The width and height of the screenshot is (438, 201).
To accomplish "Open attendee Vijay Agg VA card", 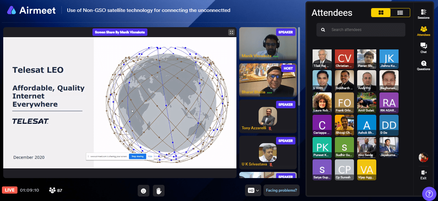I will coord(367,170).
